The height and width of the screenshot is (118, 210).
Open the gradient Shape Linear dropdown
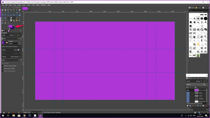pos(11,50)
